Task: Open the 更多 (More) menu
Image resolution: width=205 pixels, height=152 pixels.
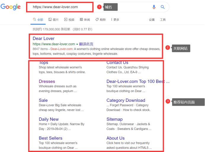Action: (x=115, y=20)
